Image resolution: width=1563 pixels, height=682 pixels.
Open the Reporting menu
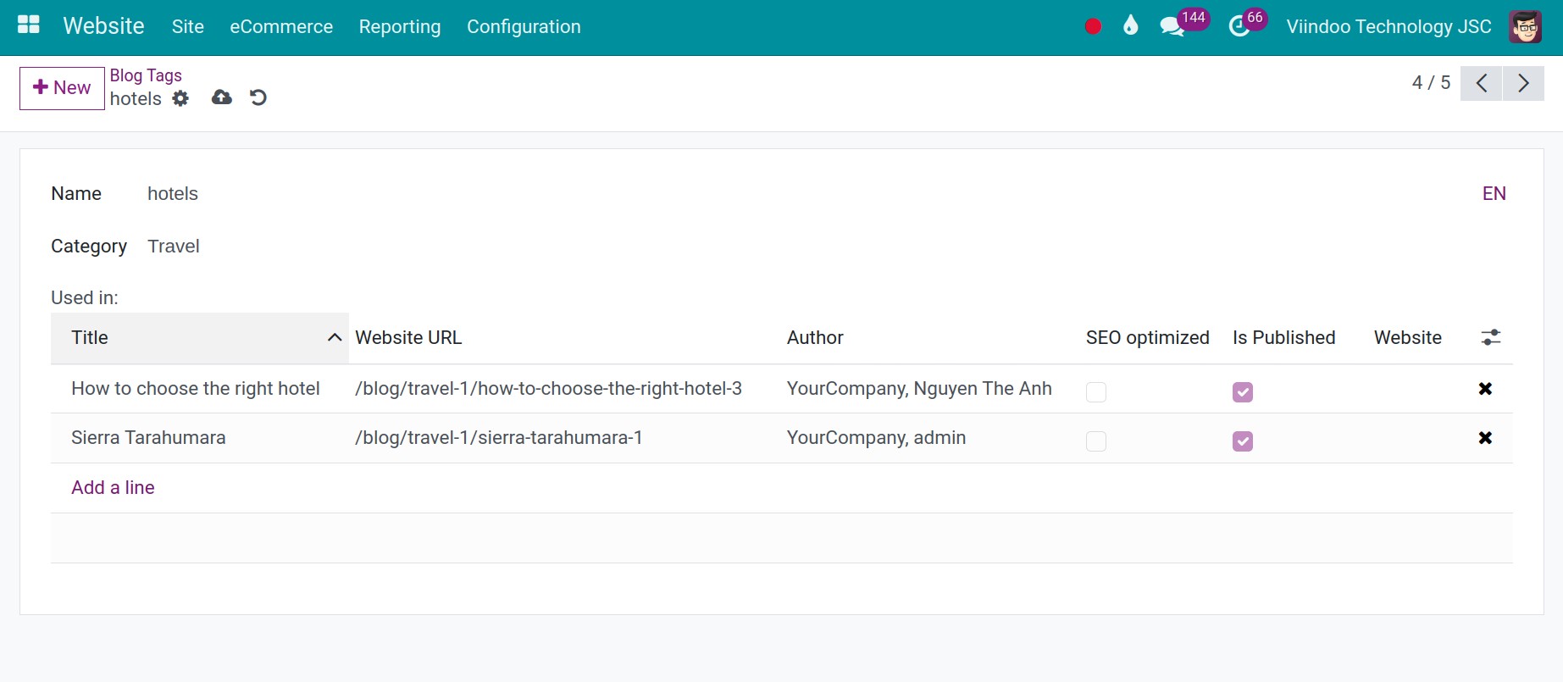tap(400, 26)
